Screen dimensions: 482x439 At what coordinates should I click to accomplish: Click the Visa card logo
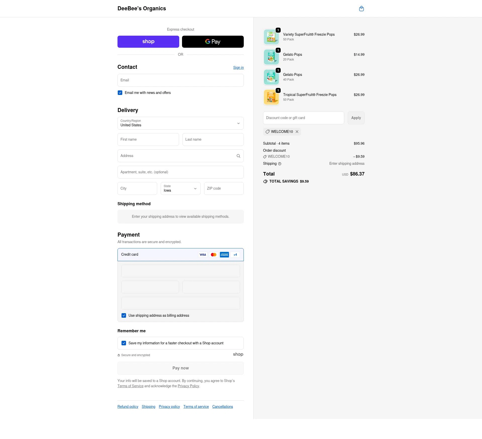[x=203, y=255]
